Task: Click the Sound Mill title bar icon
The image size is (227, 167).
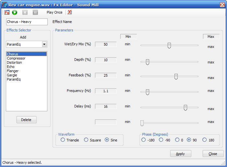Action: pos(5,5)
